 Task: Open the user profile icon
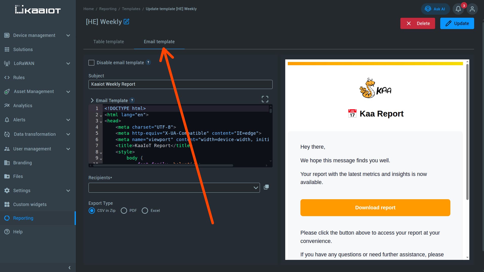tap(472, 9)
